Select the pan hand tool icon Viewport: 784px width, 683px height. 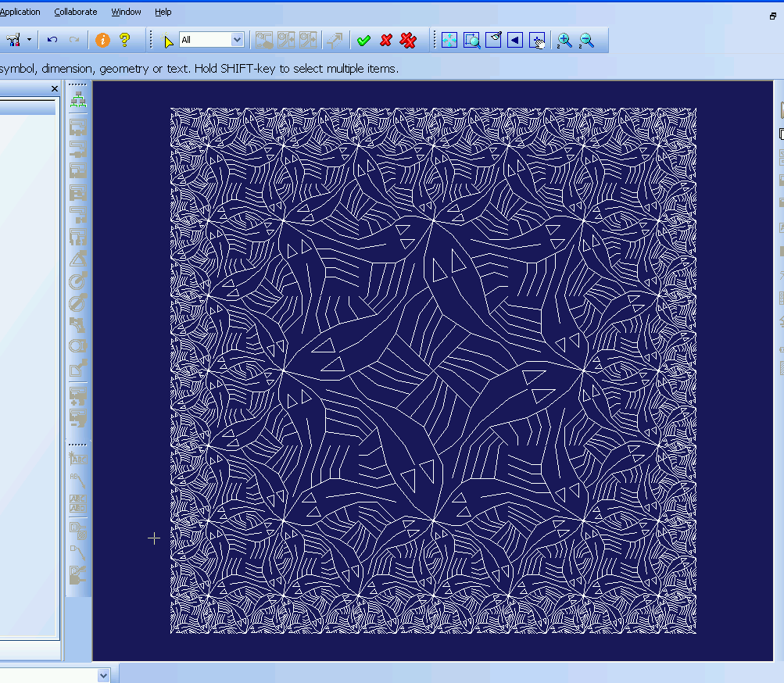pos(537,40)
